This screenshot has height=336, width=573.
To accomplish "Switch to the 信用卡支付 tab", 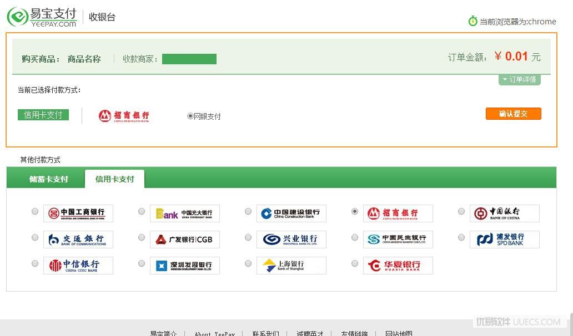I will pos(115,179).
